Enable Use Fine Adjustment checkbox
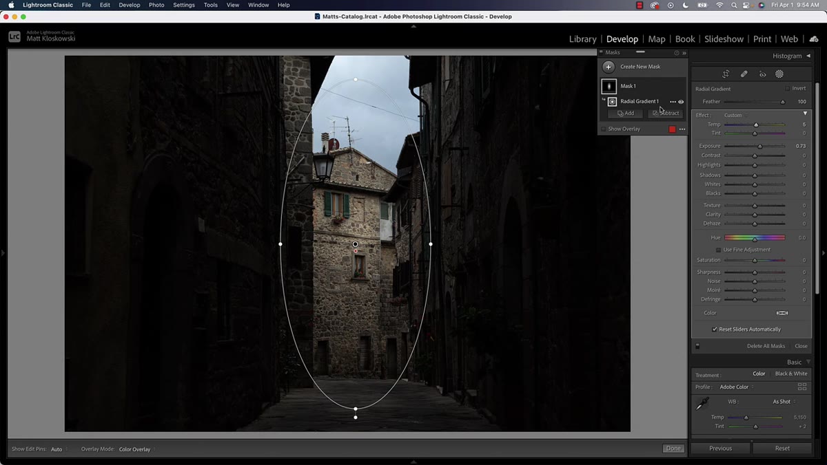Viewport: 827px width, 465px height. click(718, 250)
